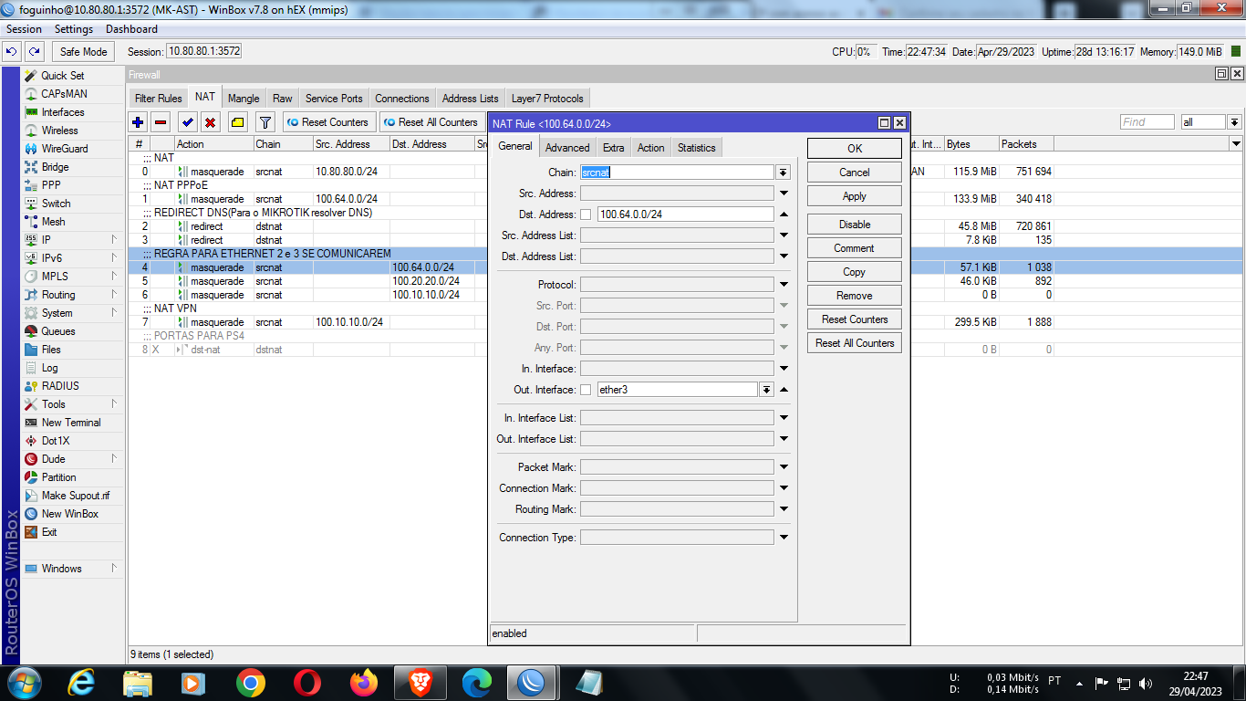This screenshot has height=701, width=1246.
Task: Toggle Out. Interface invert checkbox
Action: click(586, 390)
